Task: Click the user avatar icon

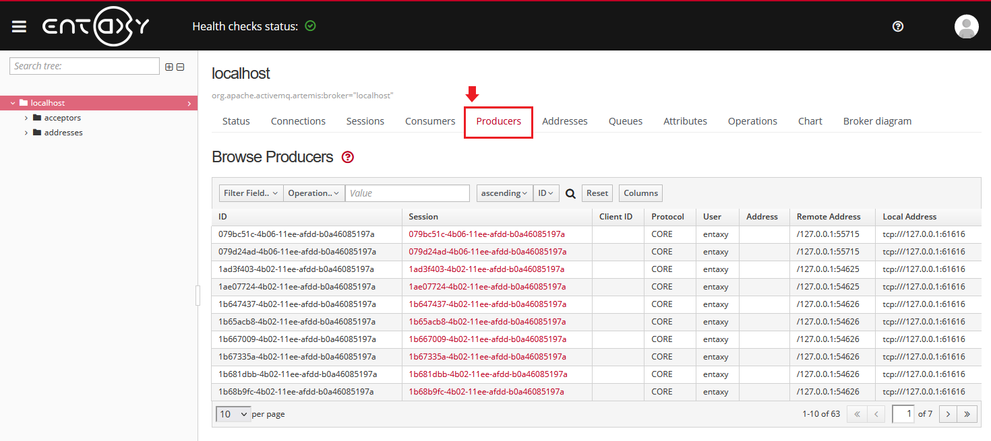Action: click(x=966, y=26)
